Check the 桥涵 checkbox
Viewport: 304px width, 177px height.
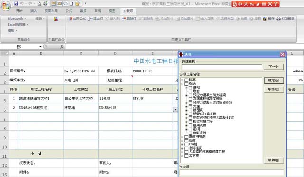186,84
